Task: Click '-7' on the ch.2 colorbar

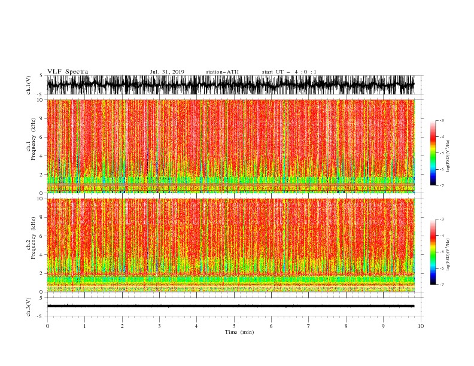Action: point(442,284)
